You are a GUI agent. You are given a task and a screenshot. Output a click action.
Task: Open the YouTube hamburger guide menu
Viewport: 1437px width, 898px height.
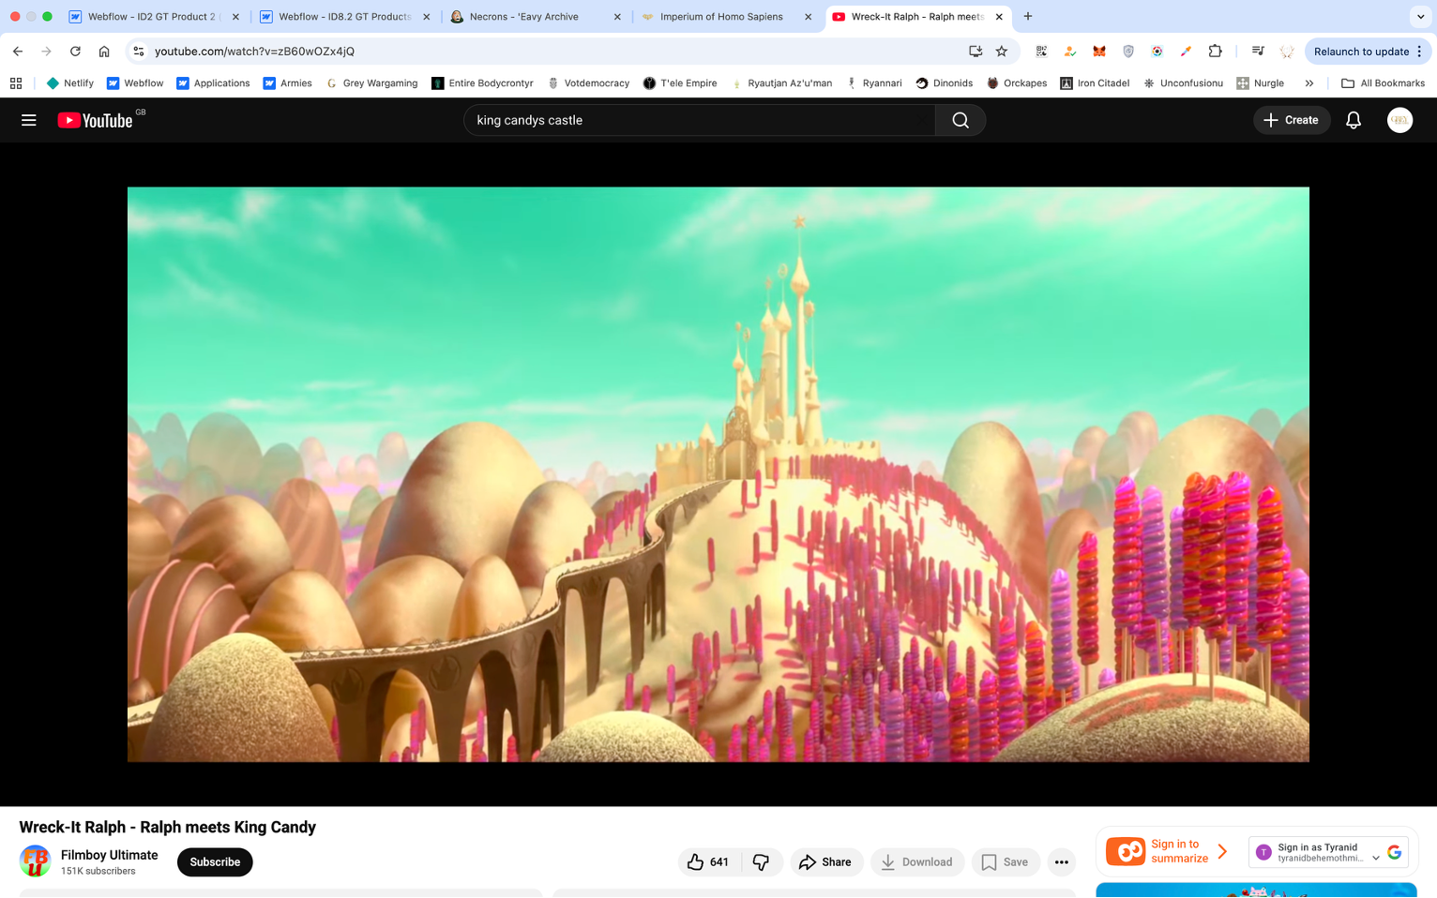point(29,120)
